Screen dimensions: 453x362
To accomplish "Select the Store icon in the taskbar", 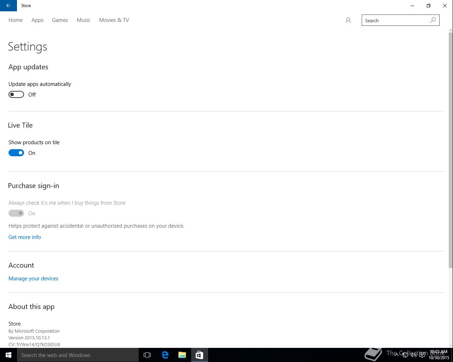I will pyautogui.click(x=199, y=355).
